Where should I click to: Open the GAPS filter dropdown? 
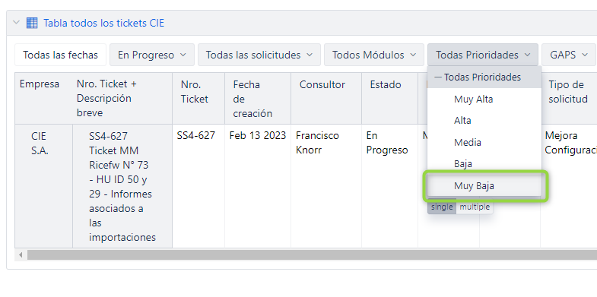[569, 55]
